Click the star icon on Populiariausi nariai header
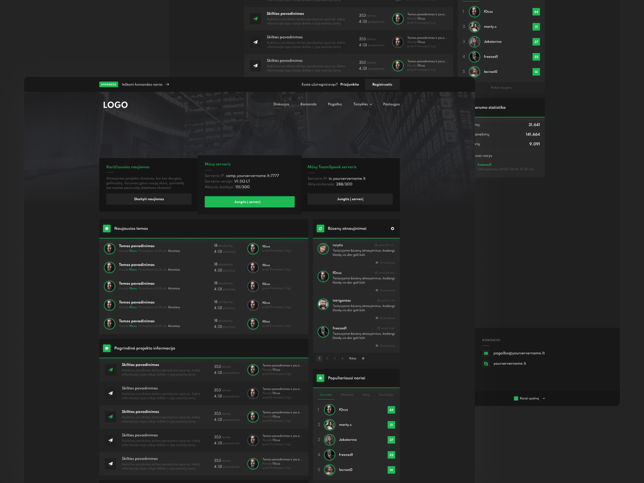This screenshot has width=644, height=483. [x=320, y=378]
